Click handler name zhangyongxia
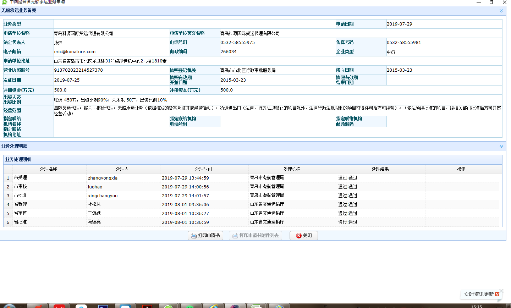Screen dimensions: 511x308 pos(103,178)
